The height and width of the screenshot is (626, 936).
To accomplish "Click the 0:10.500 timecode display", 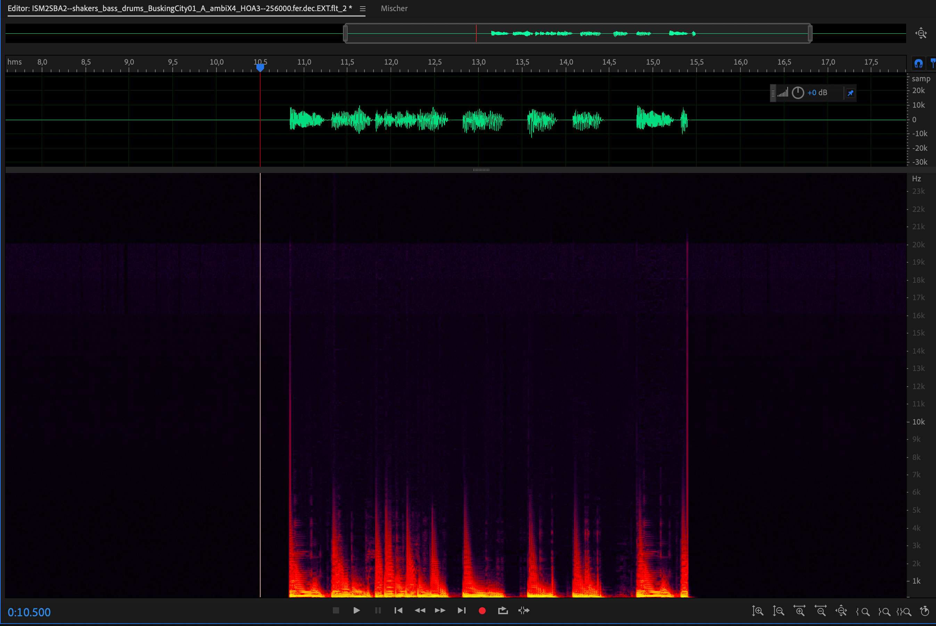I will [29, 612].
